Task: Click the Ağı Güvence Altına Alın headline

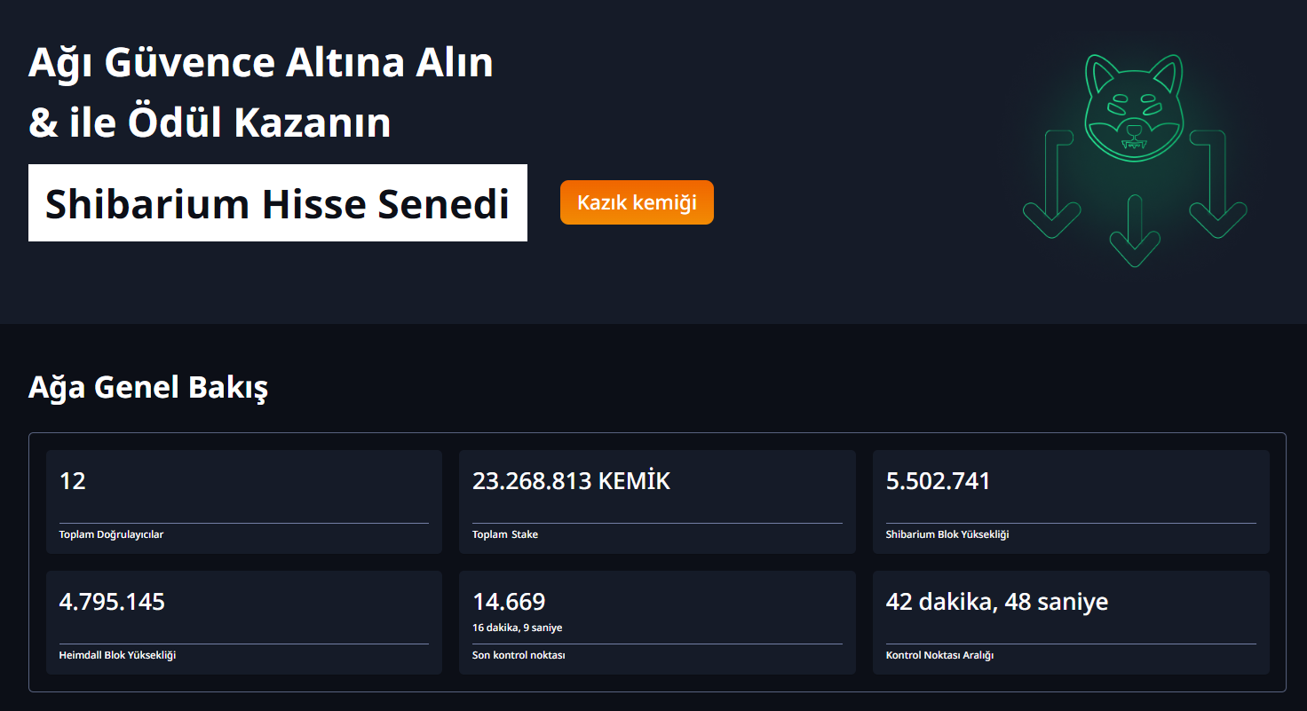Action: [261, 62]
